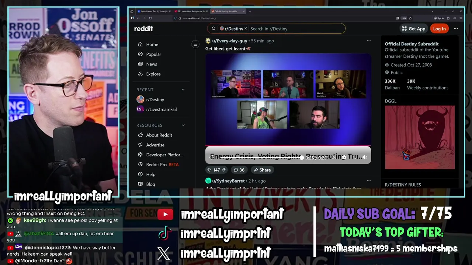Reload the browser page
The image size is (472, 265).
coord(150,18)
